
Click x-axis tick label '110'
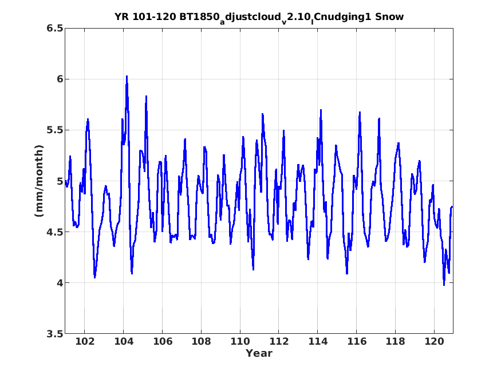[240, 341]
